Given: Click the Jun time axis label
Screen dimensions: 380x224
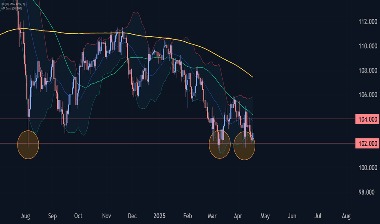Looking at the screenshot, I should (x=292, y=216).
